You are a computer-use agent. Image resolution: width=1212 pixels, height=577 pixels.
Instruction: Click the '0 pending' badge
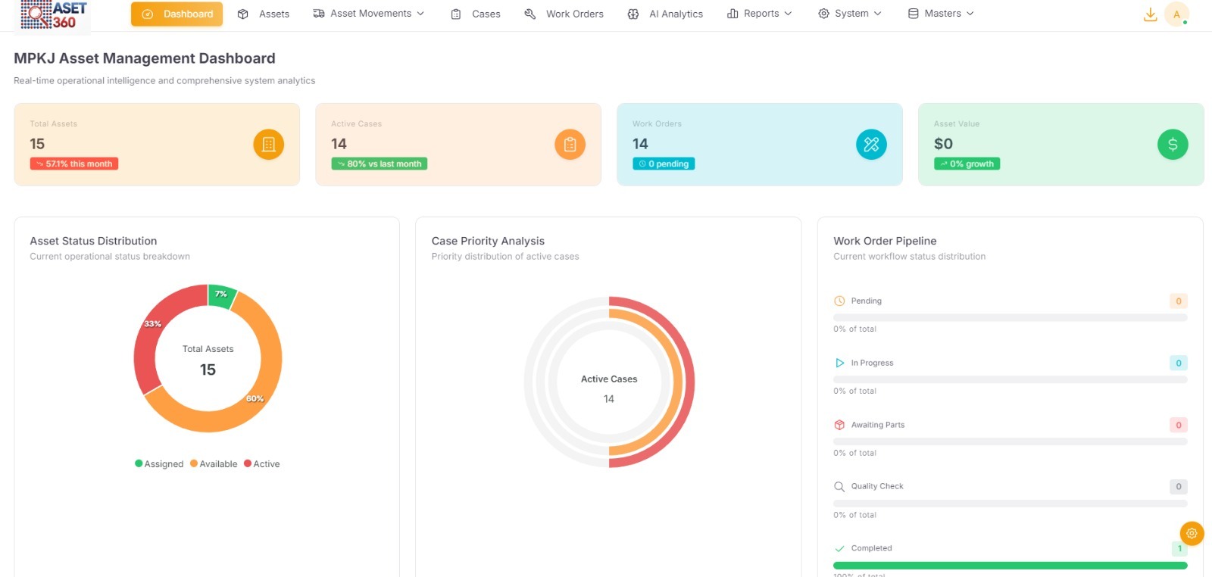point(664,164)
